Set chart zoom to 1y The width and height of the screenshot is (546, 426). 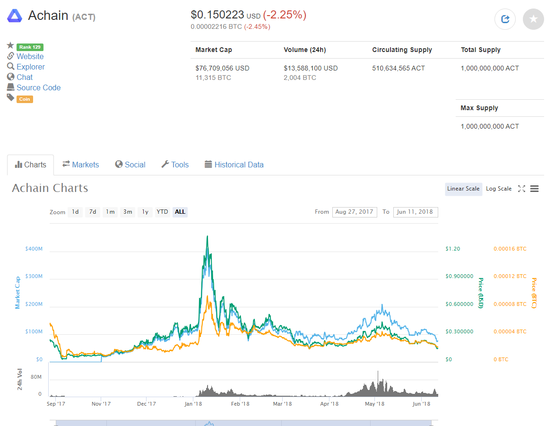[145, 212]
